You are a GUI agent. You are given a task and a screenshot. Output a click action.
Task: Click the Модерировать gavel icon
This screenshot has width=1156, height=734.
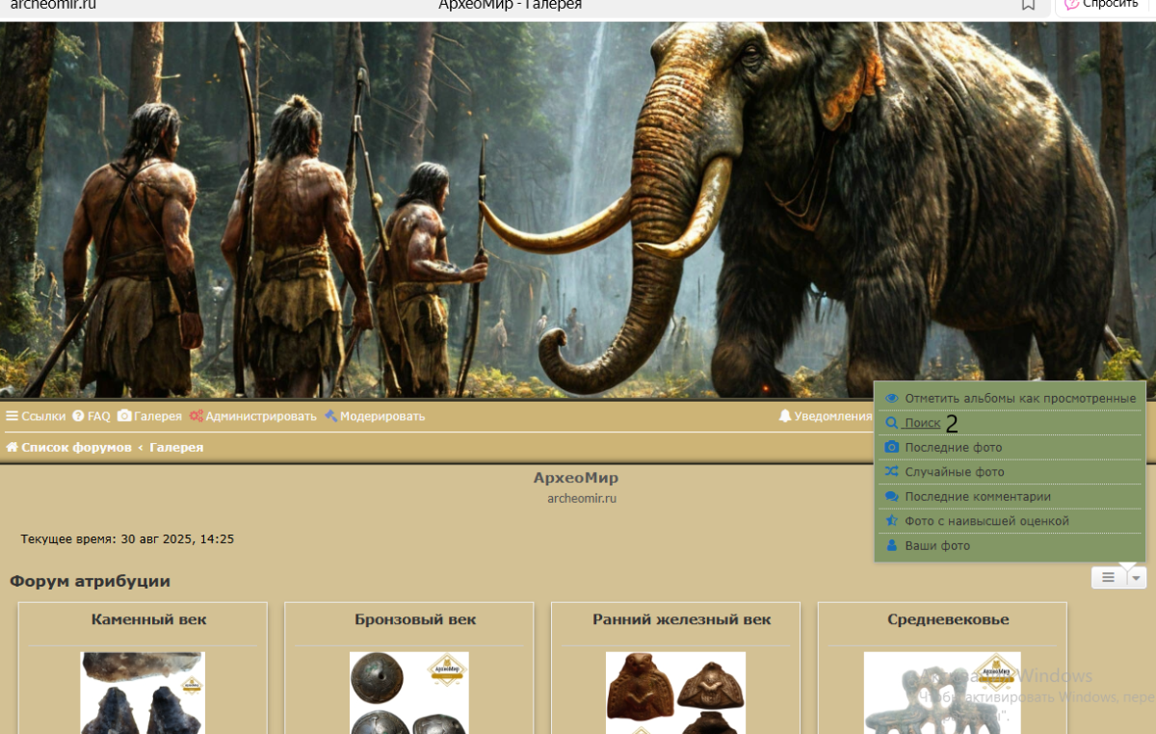[330, 416]
